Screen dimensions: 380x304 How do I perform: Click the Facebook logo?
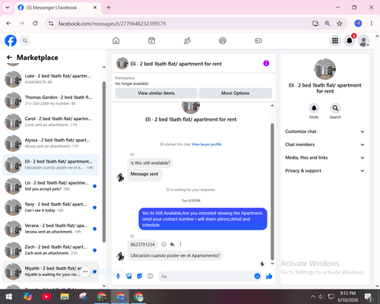(x=11, y=40)
